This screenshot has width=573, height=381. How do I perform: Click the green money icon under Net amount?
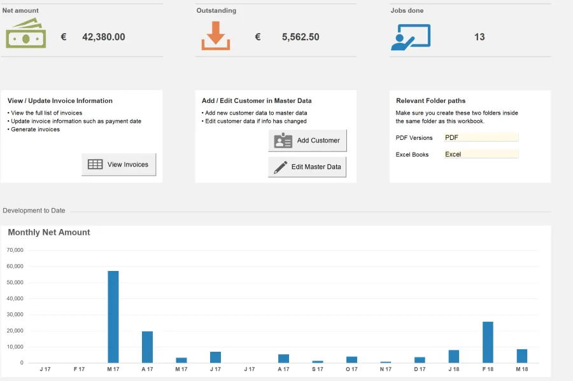25,34
